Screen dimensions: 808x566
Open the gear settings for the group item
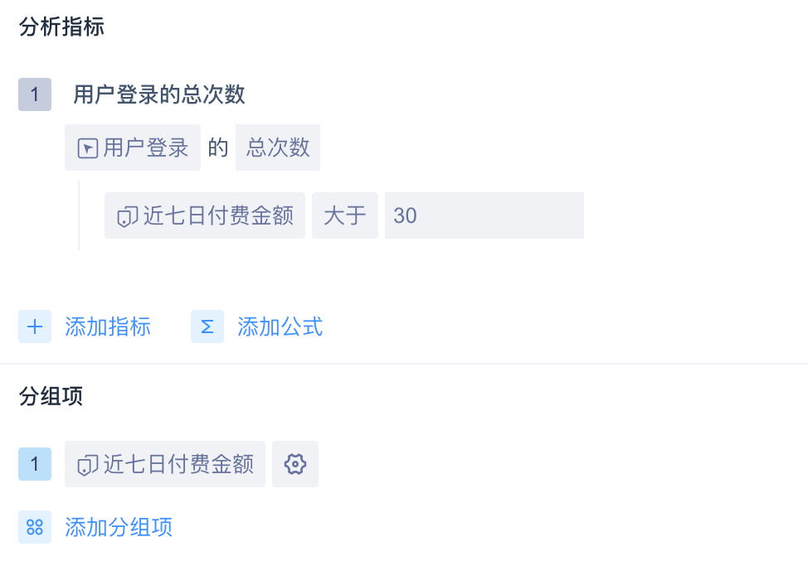click(295, 464)
